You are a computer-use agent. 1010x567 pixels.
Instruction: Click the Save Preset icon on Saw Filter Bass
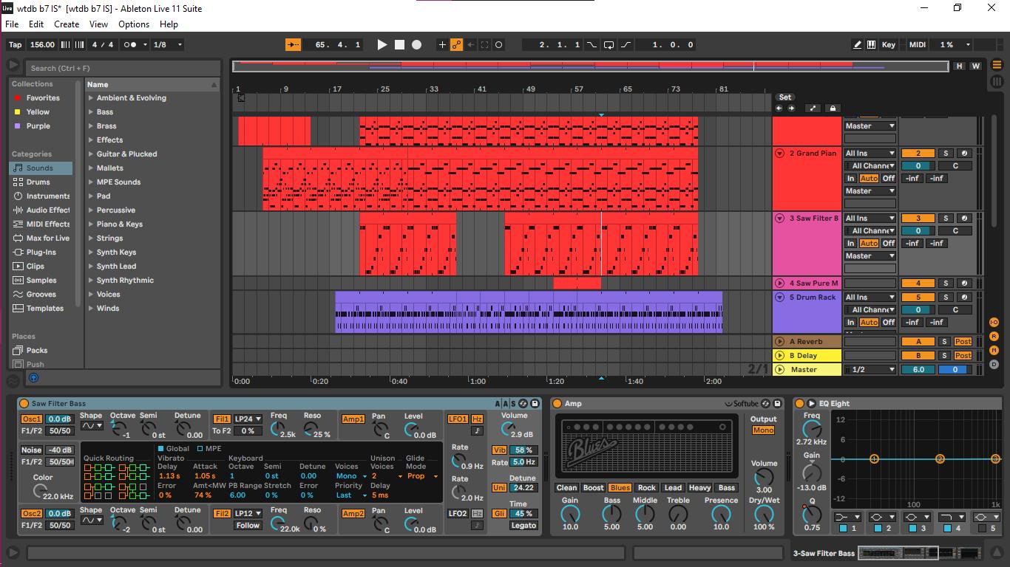(x=534, y=404)
